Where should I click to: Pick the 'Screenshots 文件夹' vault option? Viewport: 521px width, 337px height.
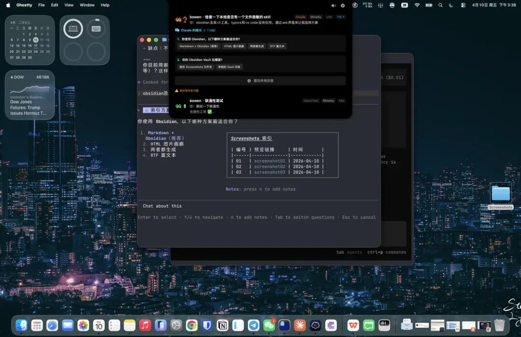[196, 67]
